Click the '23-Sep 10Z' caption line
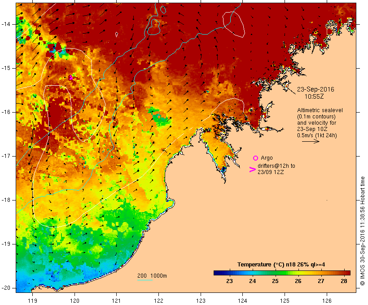This screenshot has height=305, width=368. [x=312, y=129]
